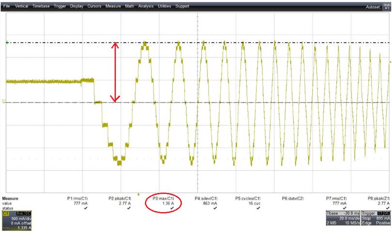Image resolution: width=392 pixels, height=232 pixels.
Task: Click the 895 mA trigger level value
Action: (x=383, y=218)
